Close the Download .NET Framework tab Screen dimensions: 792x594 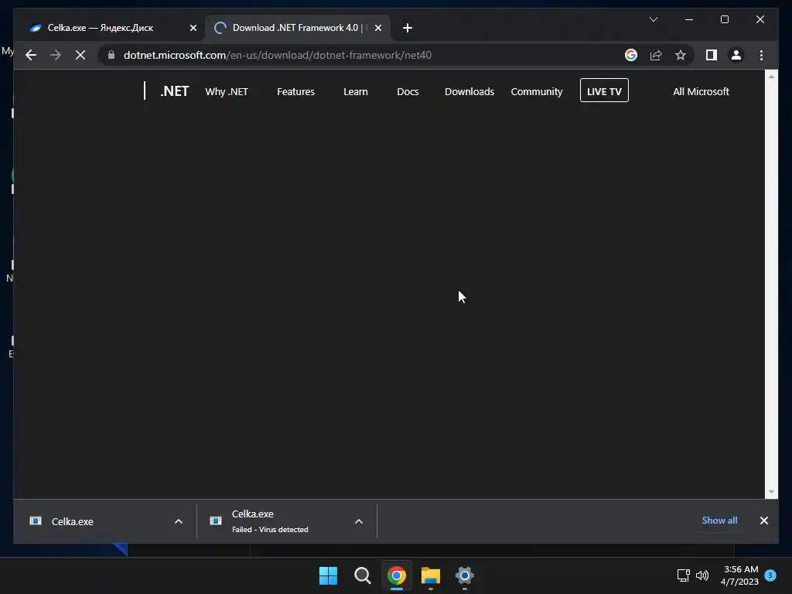pos(378,28)
